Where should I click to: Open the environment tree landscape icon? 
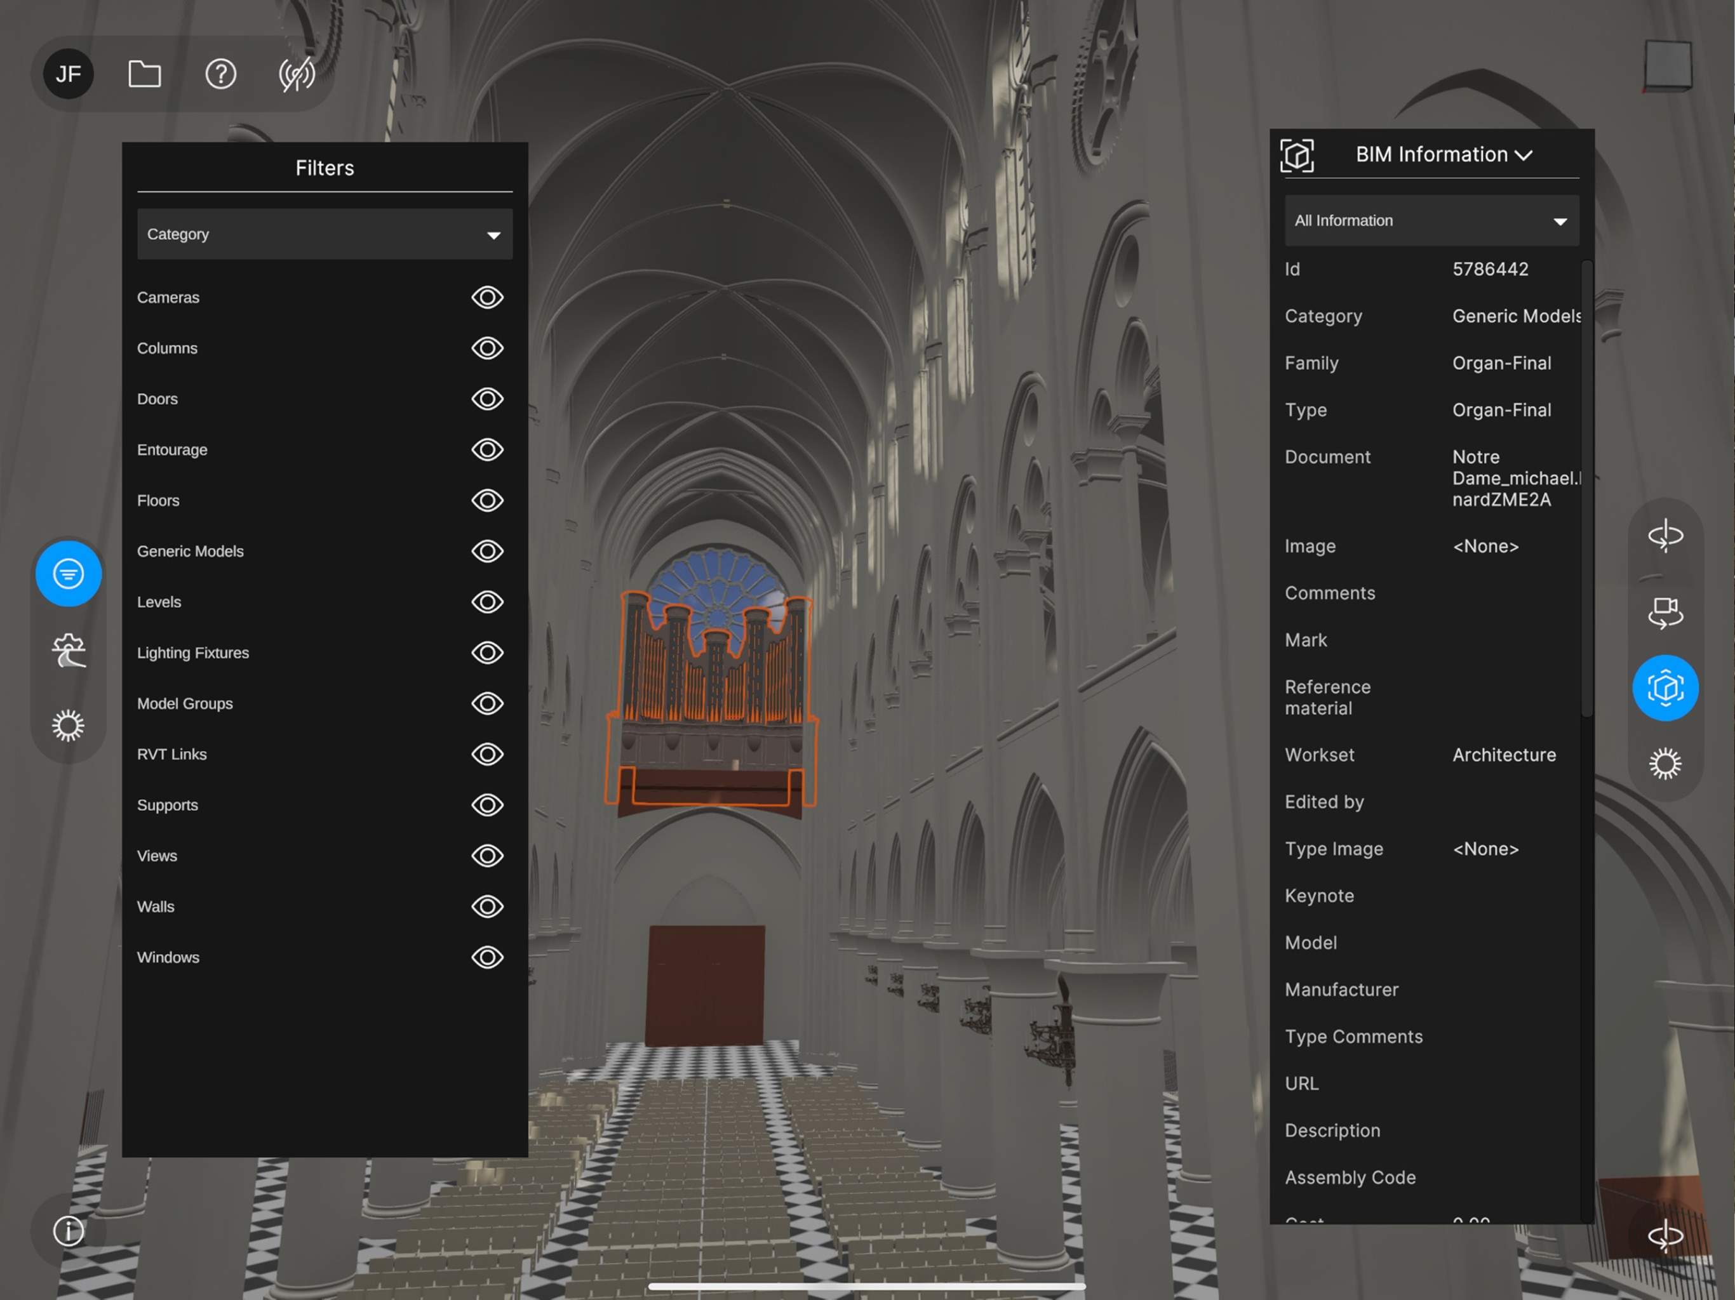coord(68,650)
